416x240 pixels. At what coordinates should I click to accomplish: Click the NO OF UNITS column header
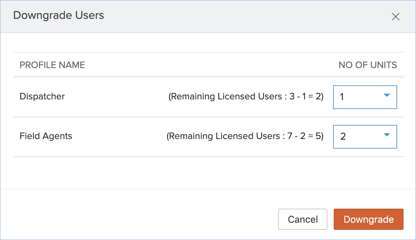(x=368, y=65)
